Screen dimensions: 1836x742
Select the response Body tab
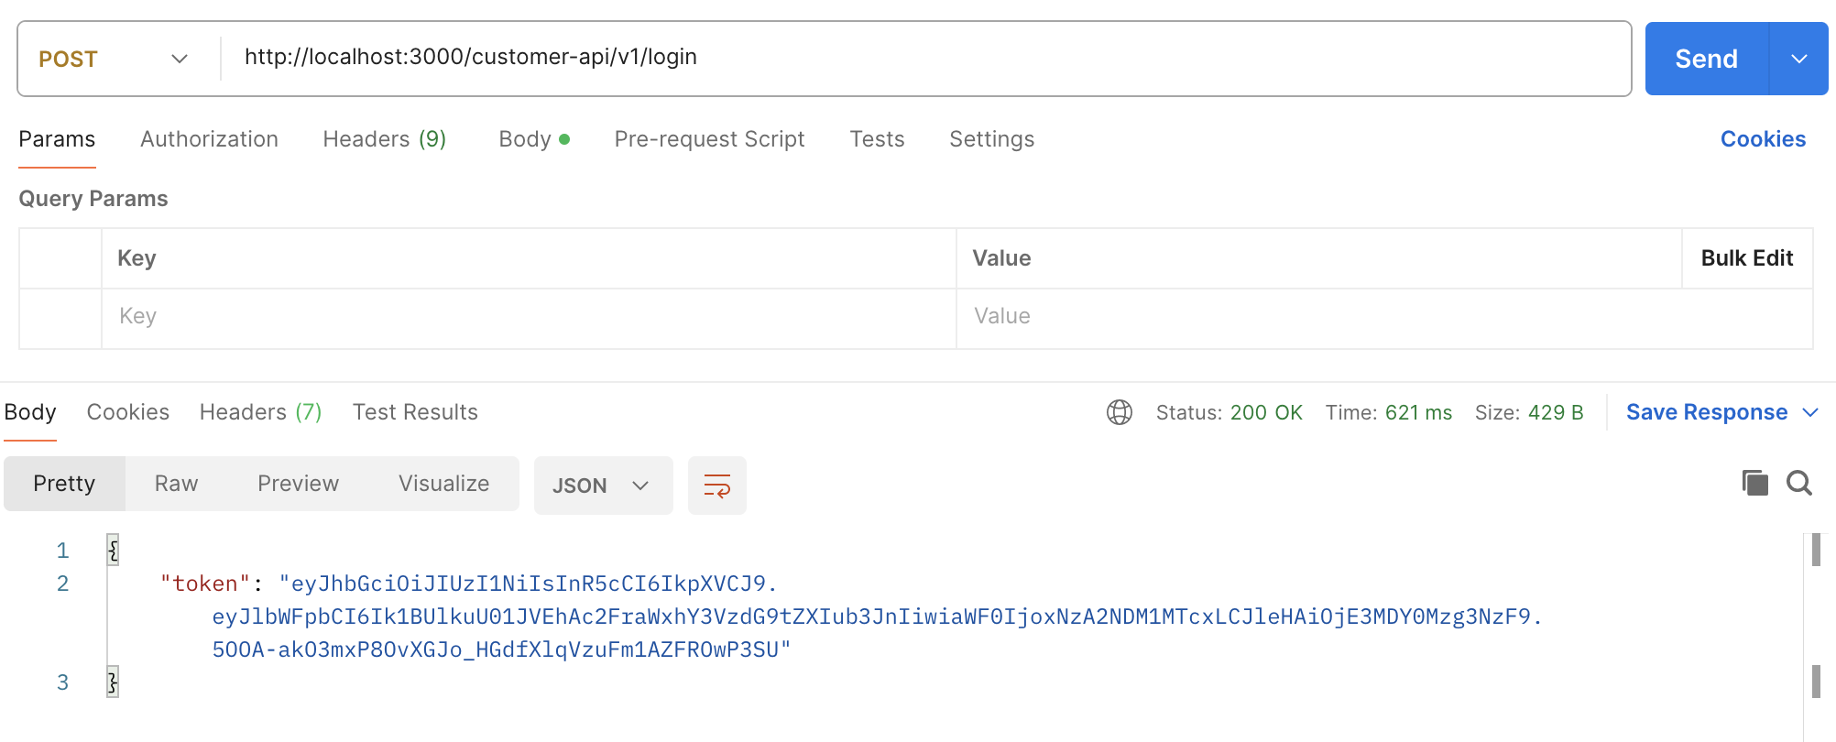[x=30, y=412]
